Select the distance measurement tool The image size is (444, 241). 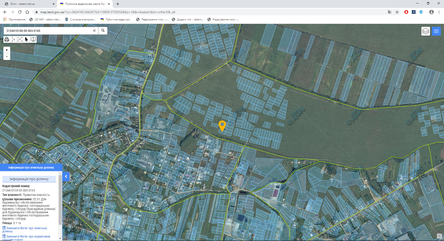13,39
